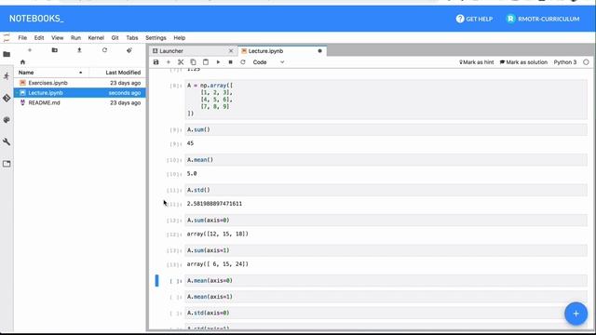The width and height of the screenshot is (596, 335).
Task: Go to the home folder icon
Action: click(22, 62)
